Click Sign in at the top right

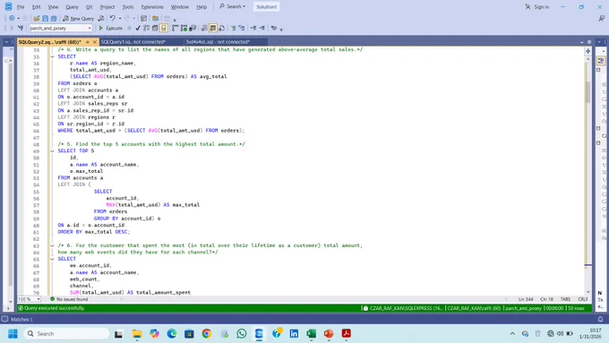pos(537,7)
